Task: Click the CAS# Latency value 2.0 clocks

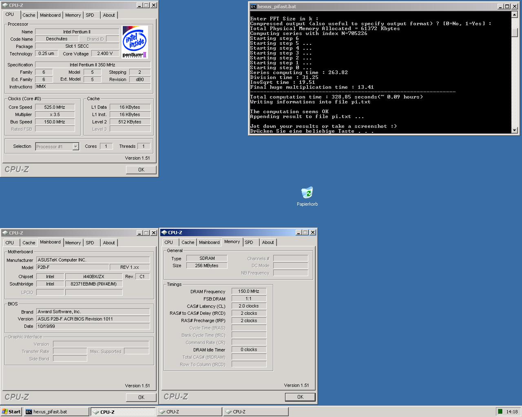Action: pos(249,306)
